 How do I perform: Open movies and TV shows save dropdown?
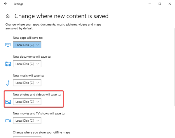tap(27, 121)
